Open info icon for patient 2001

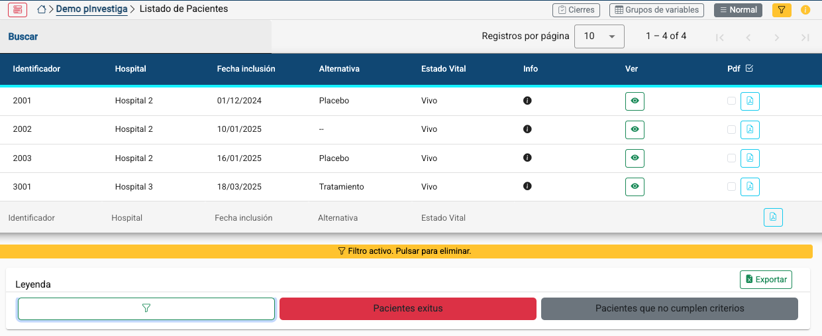point(527,101)
